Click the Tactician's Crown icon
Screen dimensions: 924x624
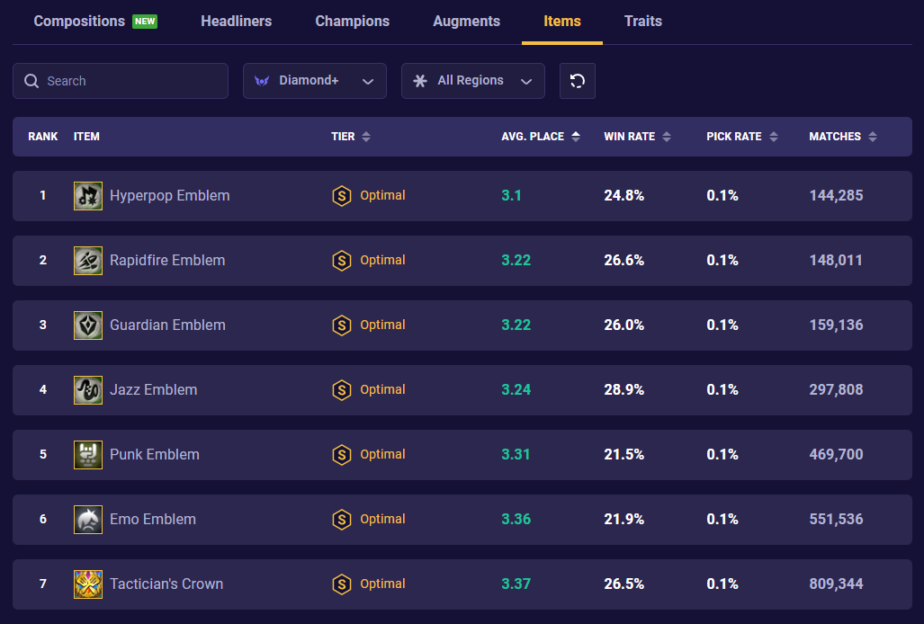(87, 584)
